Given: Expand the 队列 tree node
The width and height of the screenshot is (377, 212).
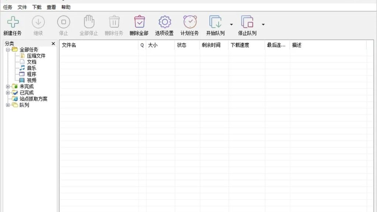Looking at the screenshot, I should click(8, 105).
